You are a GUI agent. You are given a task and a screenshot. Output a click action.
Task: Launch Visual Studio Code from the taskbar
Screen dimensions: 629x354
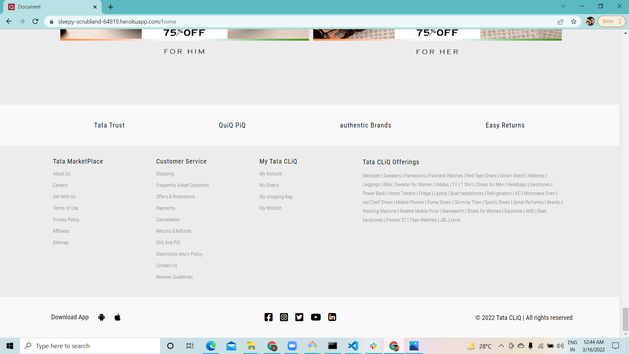pos(353,346)
